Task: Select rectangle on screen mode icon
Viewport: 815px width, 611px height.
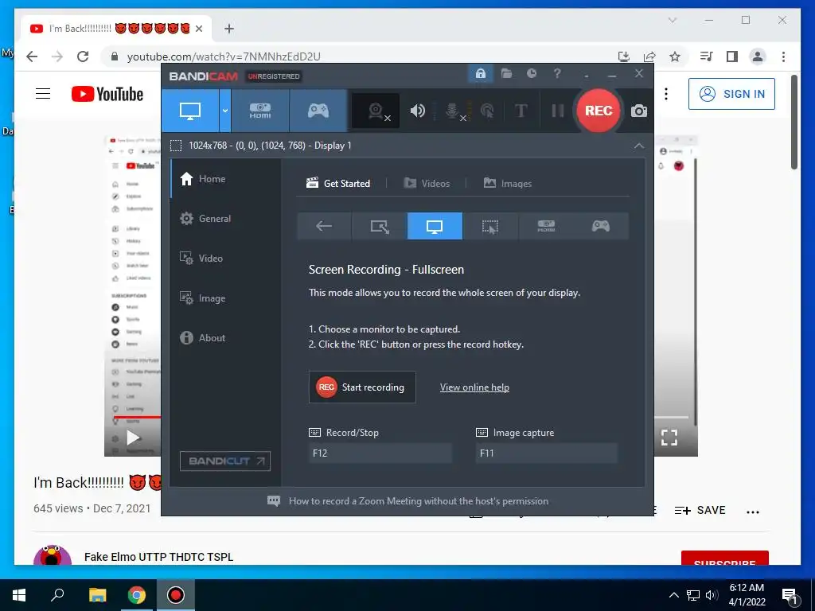Action: pyautogui.click(x=380, y=226)
